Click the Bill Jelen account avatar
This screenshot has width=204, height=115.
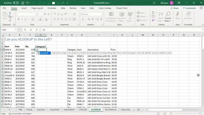click(171, 3)
